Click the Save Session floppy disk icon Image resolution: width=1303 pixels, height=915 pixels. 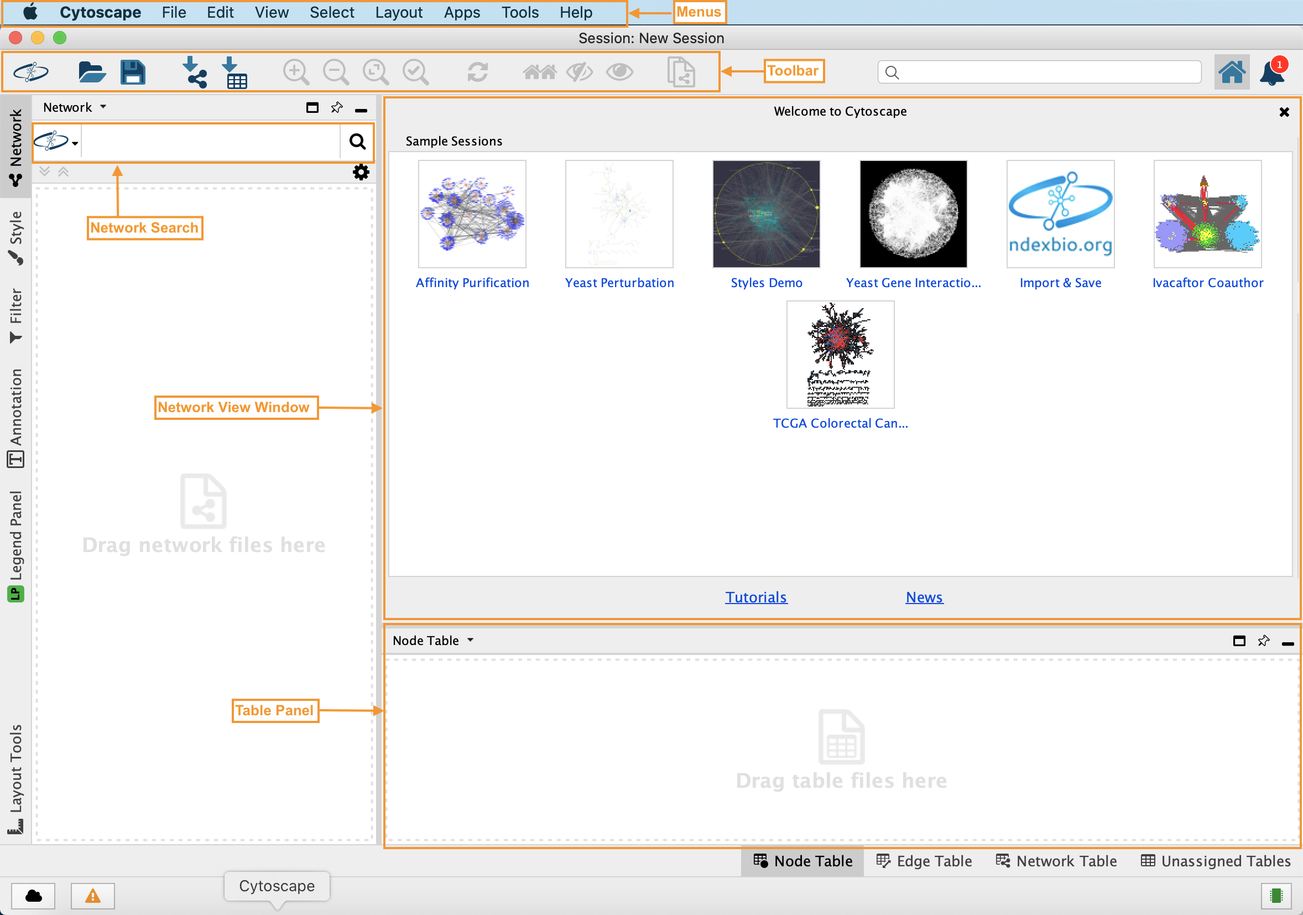pos(133,72)
